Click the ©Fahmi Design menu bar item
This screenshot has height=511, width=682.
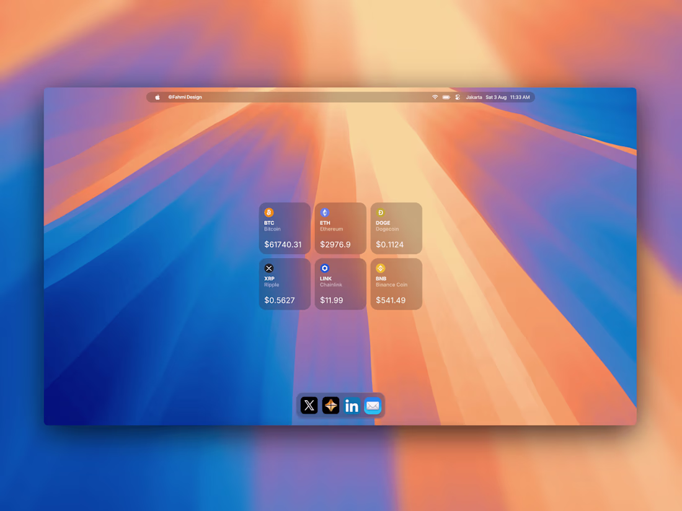coord(184,97)
